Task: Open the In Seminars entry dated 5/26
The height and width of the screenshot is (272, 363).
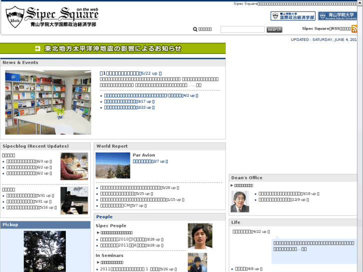Action: 138,269
